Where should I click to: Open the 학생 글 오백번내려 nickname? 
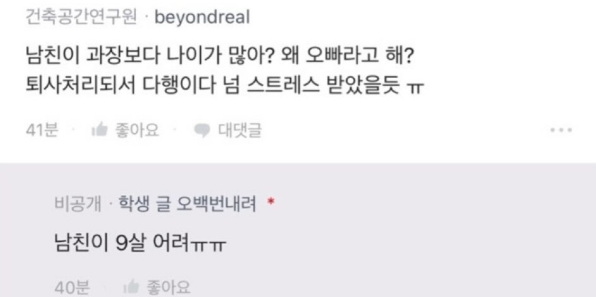[188, 205]
